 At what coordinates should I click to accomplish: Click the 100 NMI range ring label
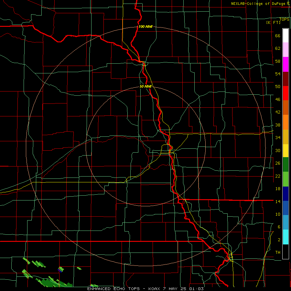(145, 27)
